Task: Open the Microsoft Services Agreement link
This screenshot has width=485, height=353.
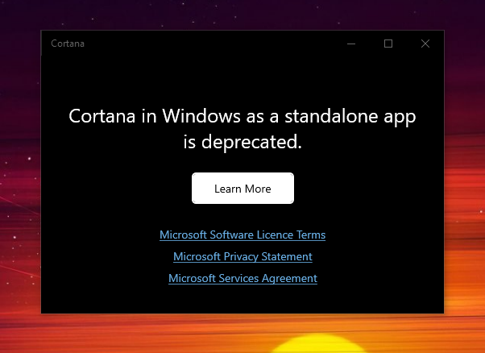Action: tap(242, 278)
